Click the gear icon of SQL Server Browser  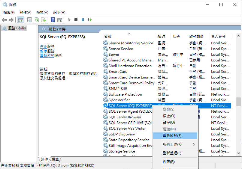coord(106,117)
